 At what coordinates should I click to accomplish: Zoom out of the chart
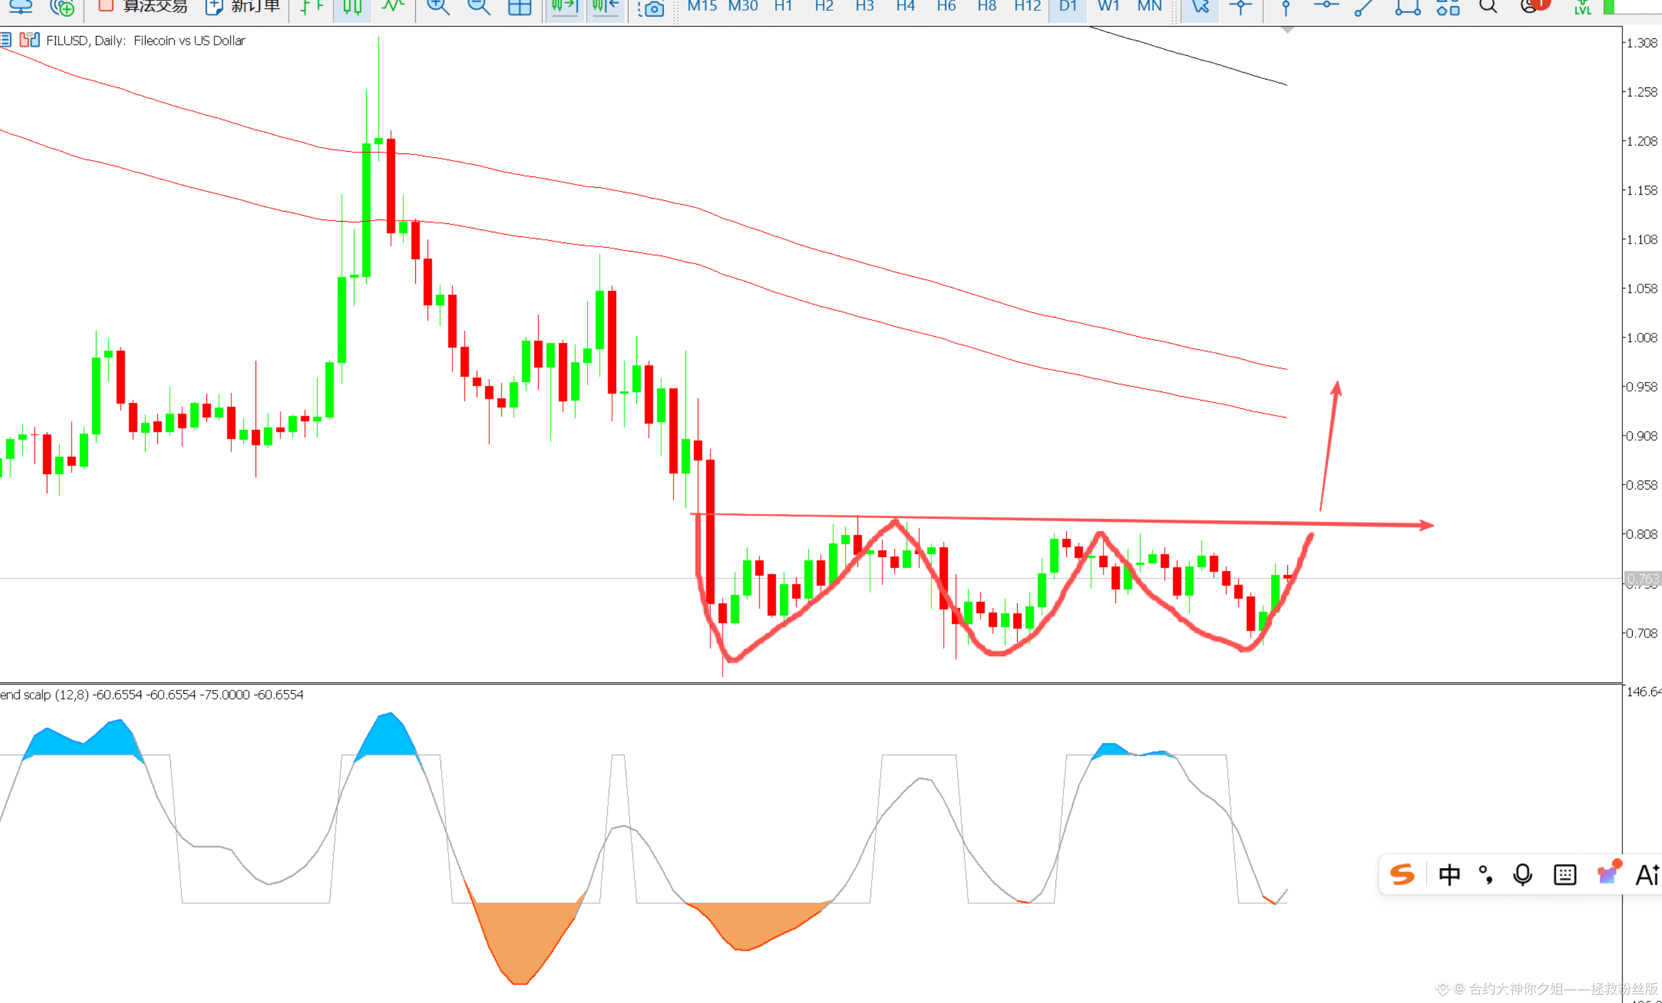pos(479,7)
